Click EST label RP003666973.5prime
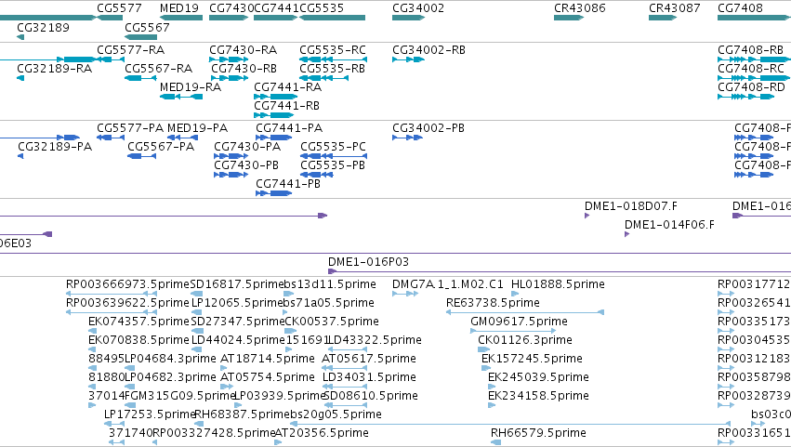 point(127,284)
